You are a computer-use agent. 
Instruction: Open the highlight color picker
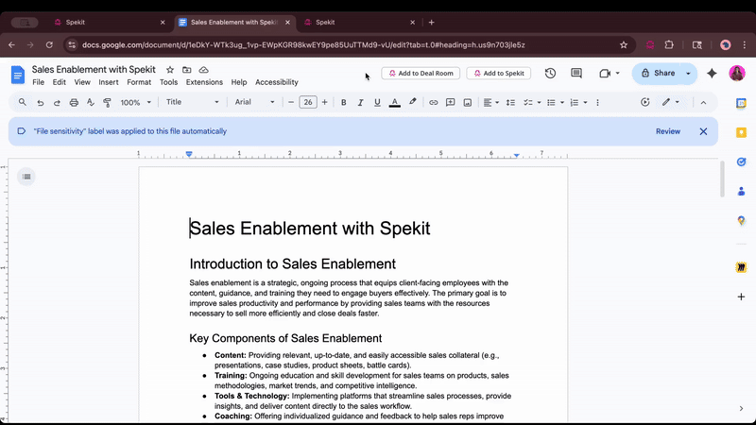click(412, 102)
